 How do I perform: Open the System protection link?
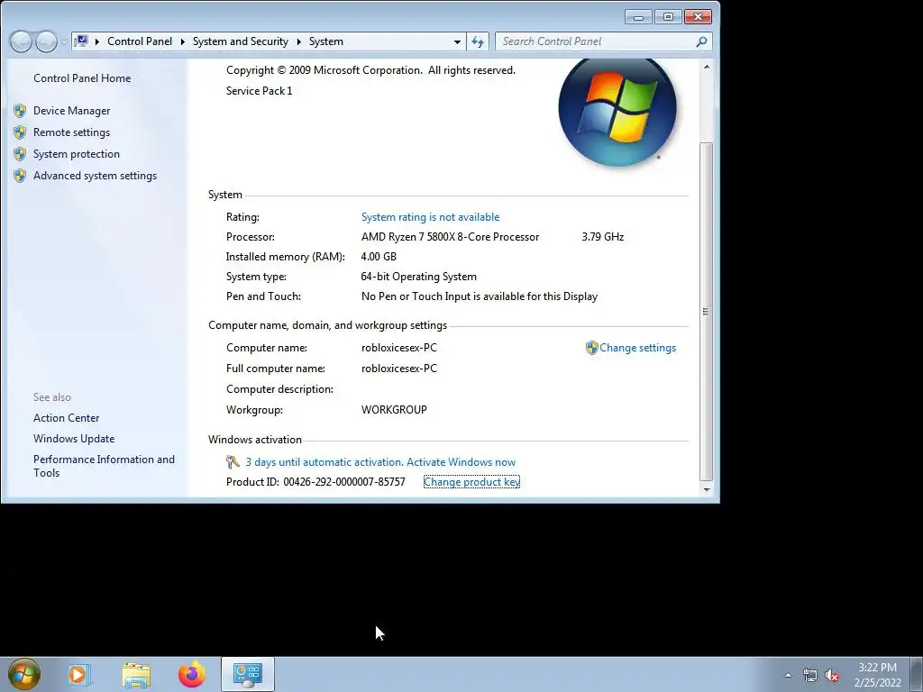(x=77, y=154)
